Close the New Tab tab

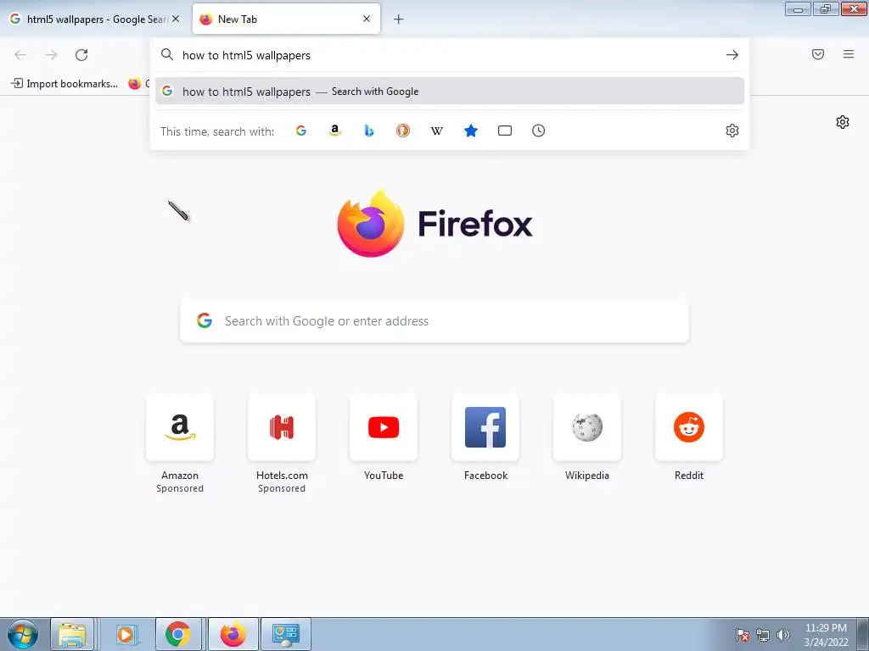[x=367, y=19]
